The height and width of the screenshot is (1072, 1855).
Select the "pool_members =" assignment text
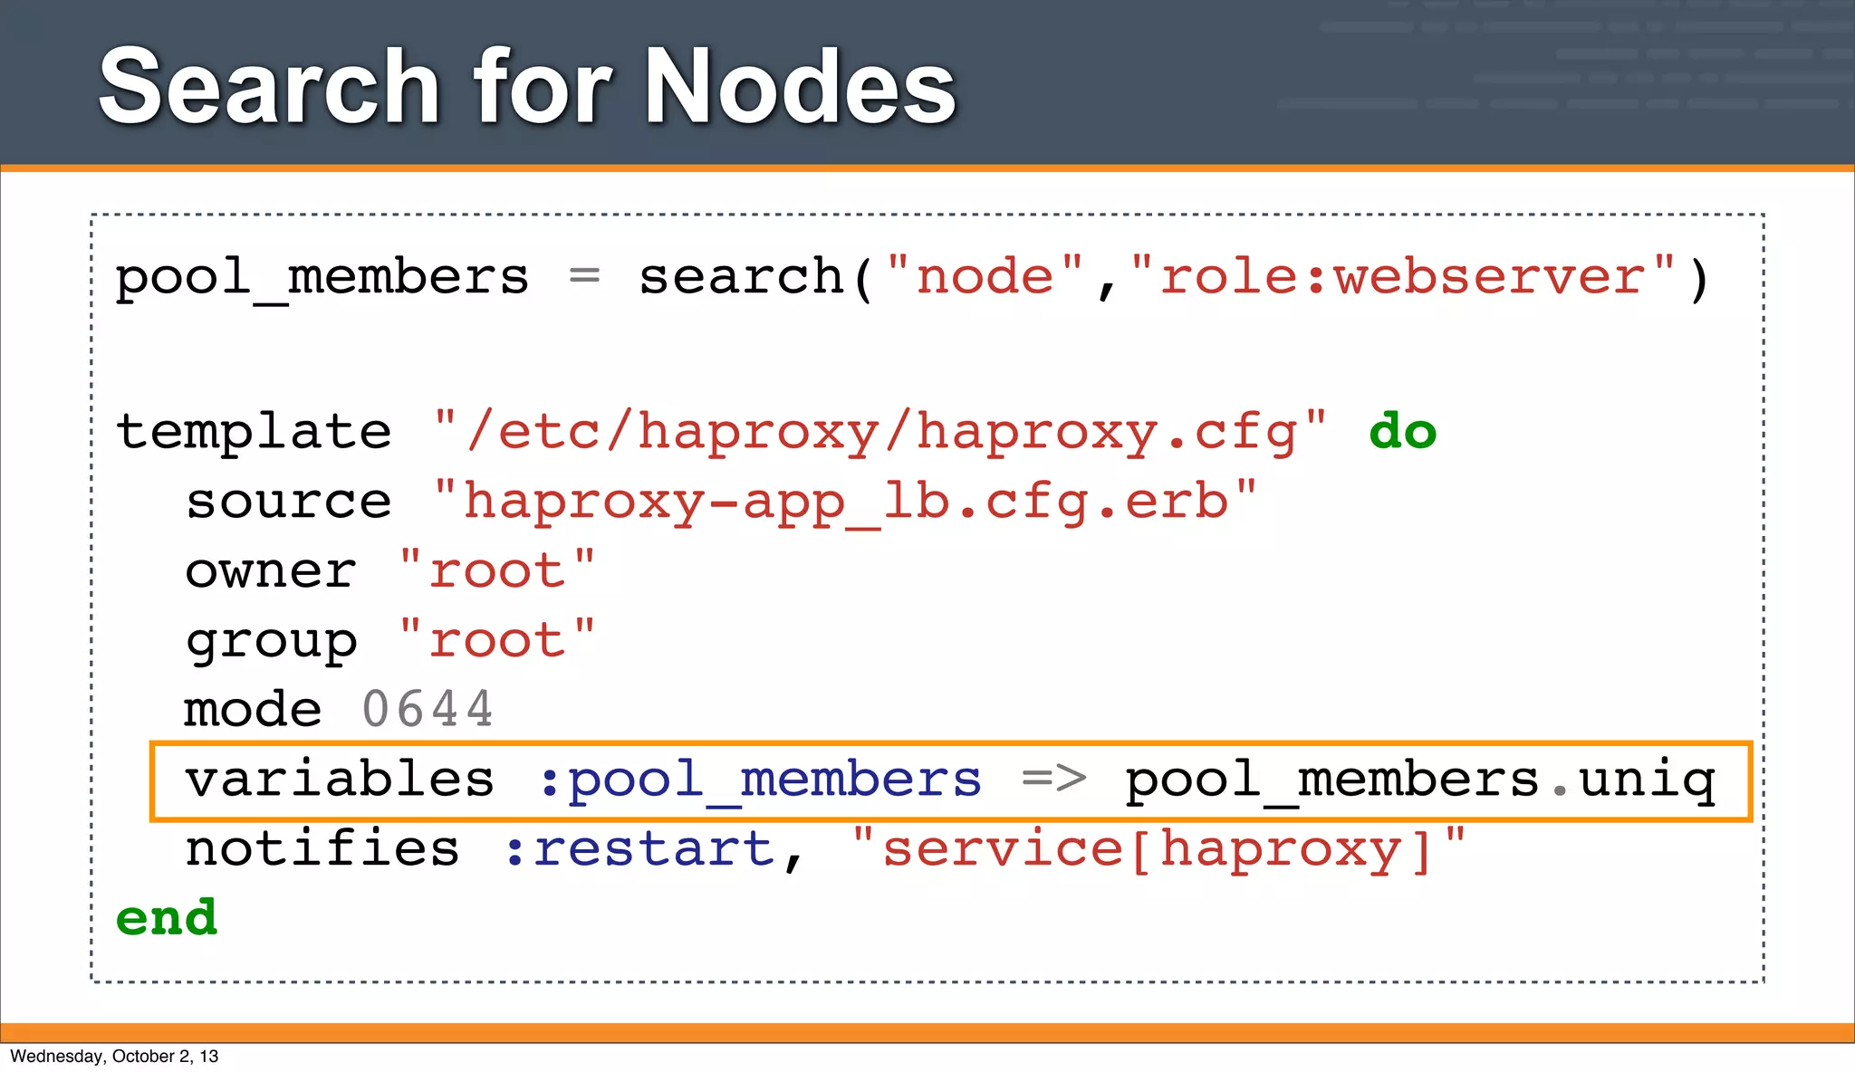click(x=358, y=278)
